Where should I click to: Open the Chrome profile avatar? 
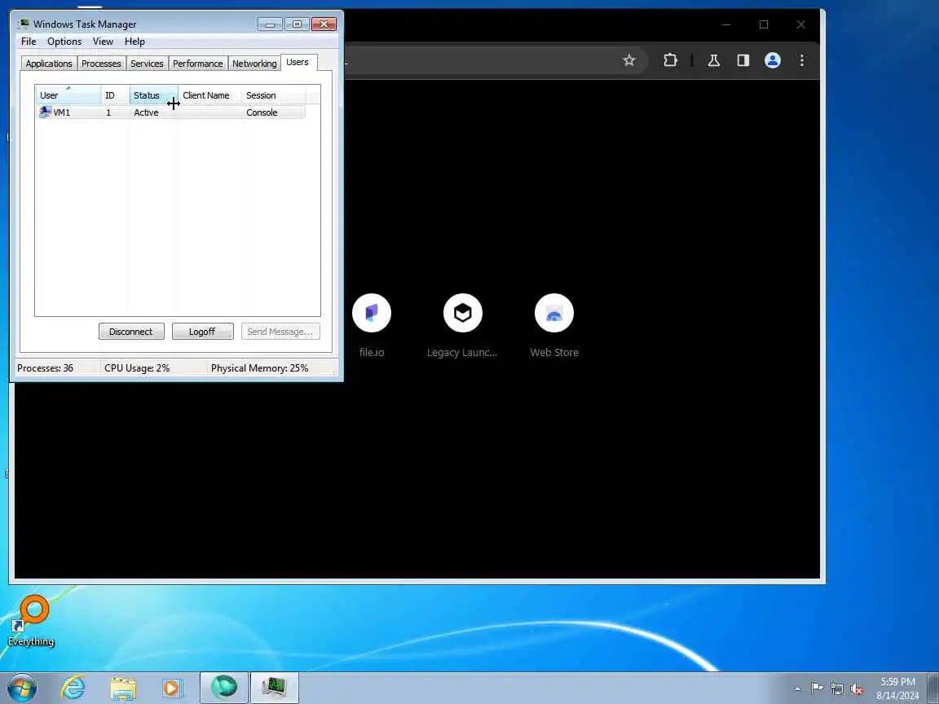click(x=773, y=59)
